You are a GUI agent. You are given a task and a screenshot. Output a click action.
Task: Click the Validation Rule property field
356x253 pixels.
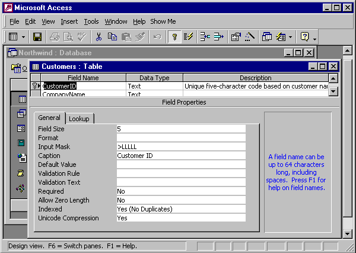181,173
